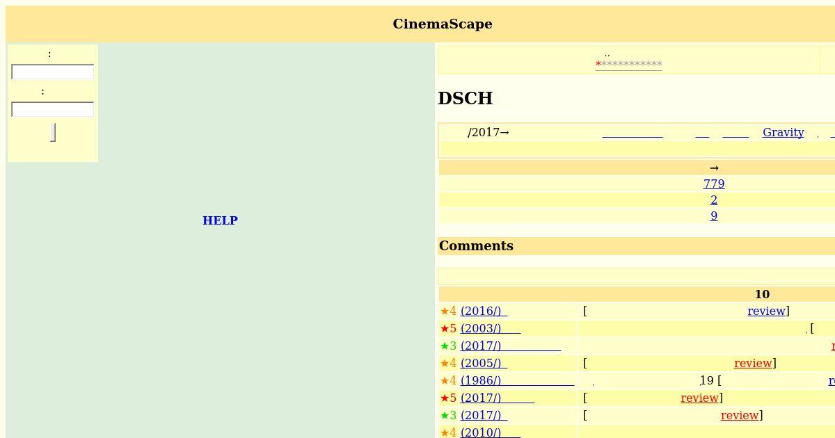Select the DSCH user name heading
This screenshot has width=835, height=438.
465,98
